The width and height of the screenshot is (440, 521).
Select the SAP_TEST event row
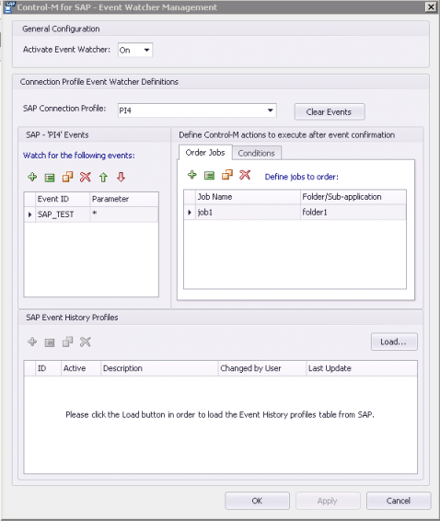coord(91,214)
